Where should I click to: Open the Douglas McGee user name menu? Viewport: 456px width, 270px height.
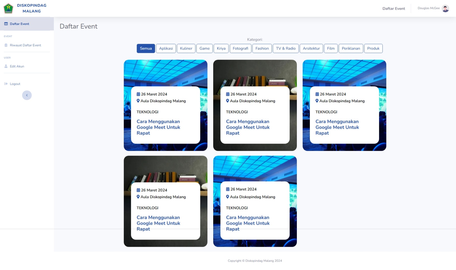[428, 8]
